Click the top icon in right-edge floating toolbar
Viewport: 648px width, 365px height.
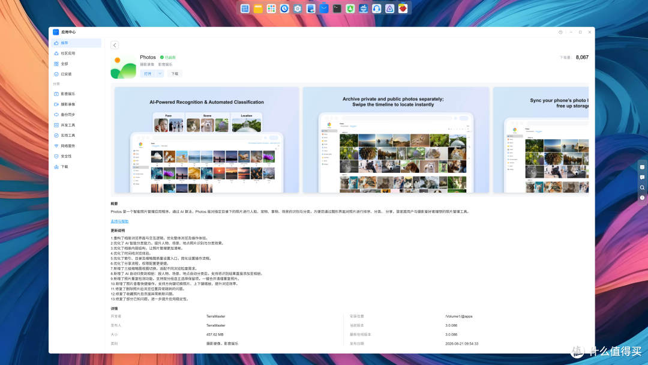(x=642, y=167)
